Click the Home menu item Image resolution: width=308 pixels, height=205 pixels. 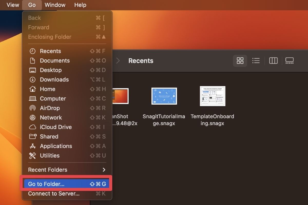[x=47, y=89]
